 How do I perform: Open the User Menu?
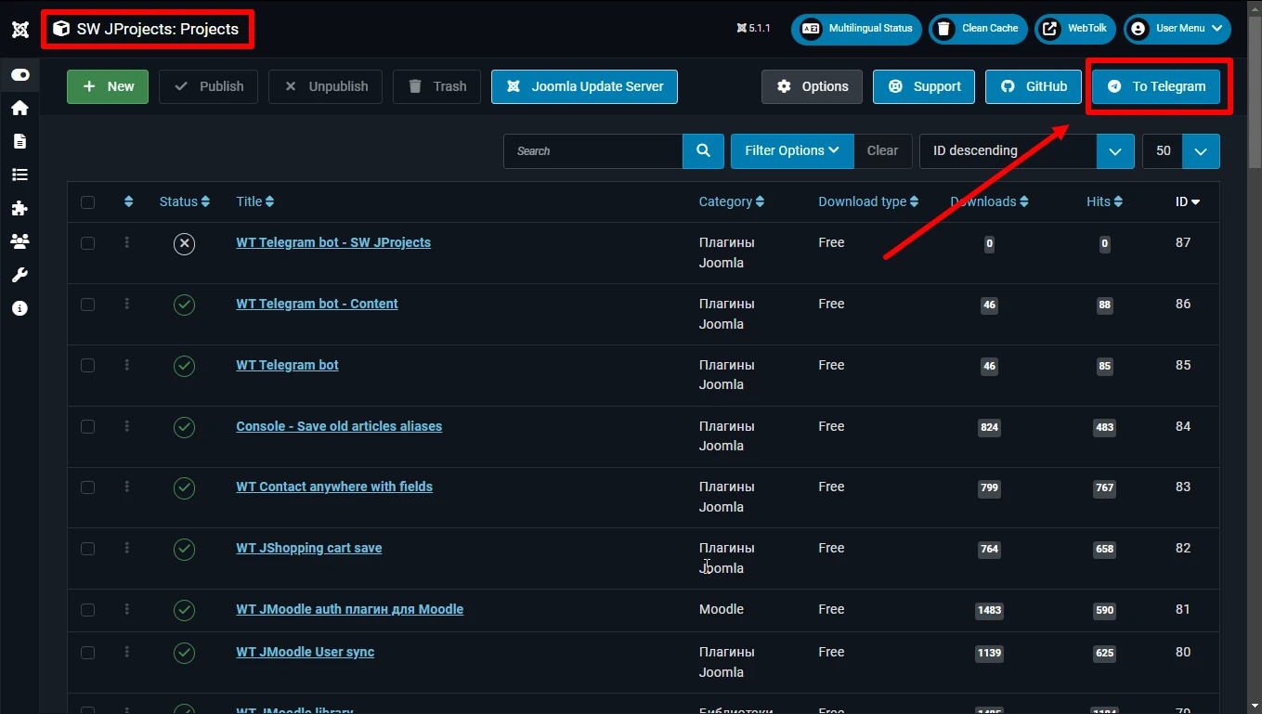coord(1177,29)
